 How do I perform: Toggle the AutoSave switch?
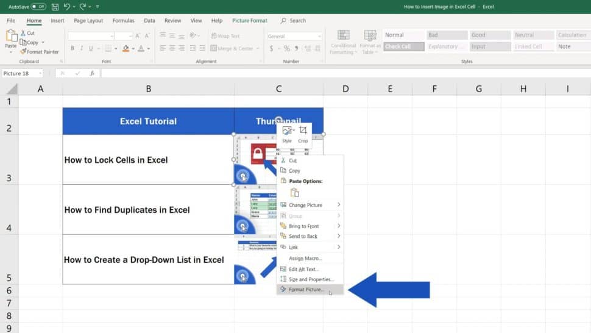39,7
